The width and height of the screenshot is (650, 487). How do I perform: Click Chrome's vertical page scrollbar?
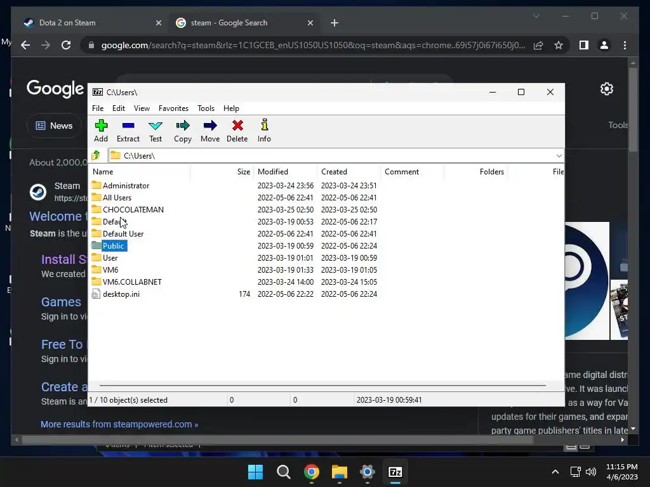point(633,110)
